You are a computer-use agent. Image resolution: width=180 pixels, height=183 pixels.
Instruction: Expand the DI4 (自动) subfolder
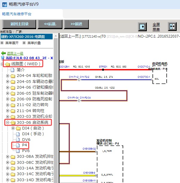(13, 128)
